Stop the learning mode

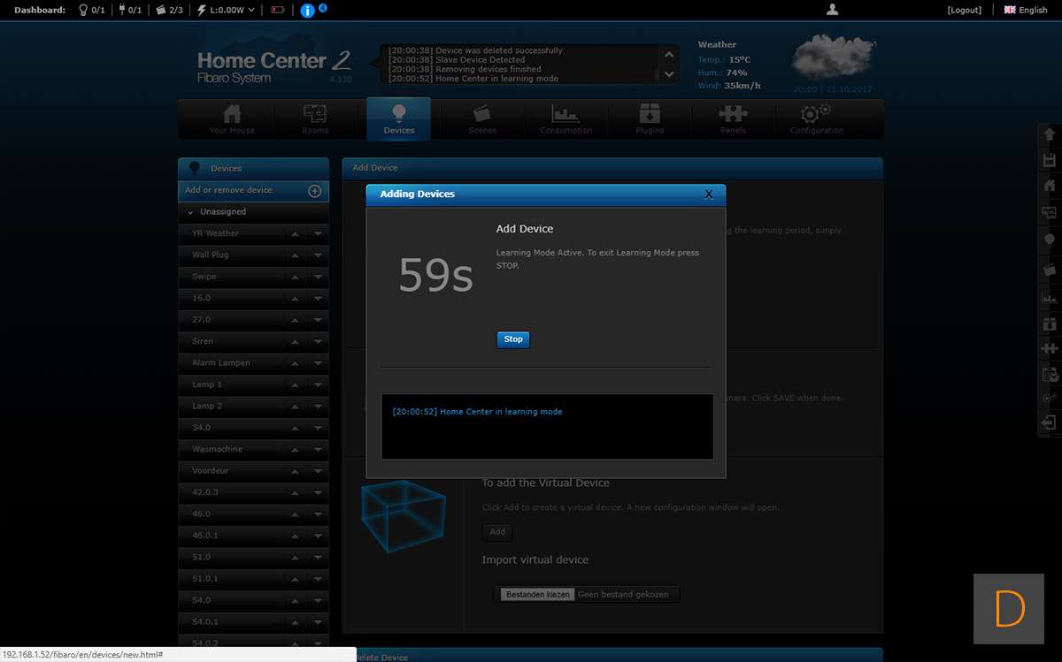coord(513,339)
